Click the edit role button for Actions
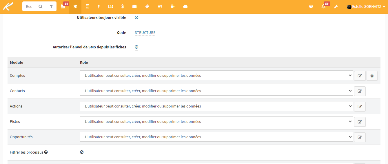Screen dimensions: 388x164 point(360,106)
